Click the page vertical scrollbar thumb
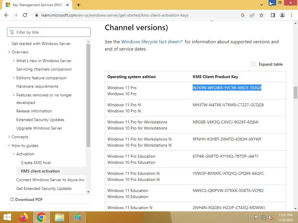 [295, 93]
